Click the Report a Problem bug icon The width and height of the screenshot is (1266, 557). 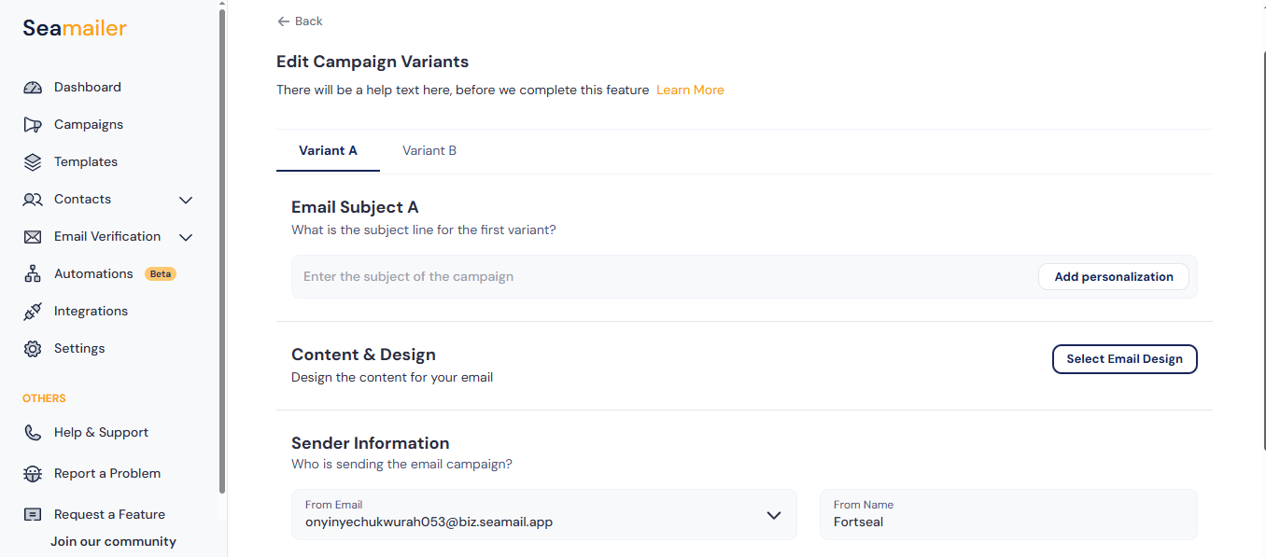[33, 474]
